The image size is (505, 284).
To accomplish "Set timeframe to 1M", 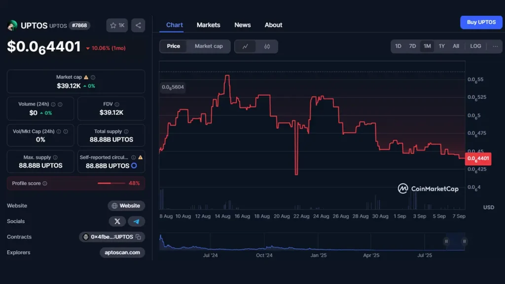I will pyautogui.click(x=427, y=46).
